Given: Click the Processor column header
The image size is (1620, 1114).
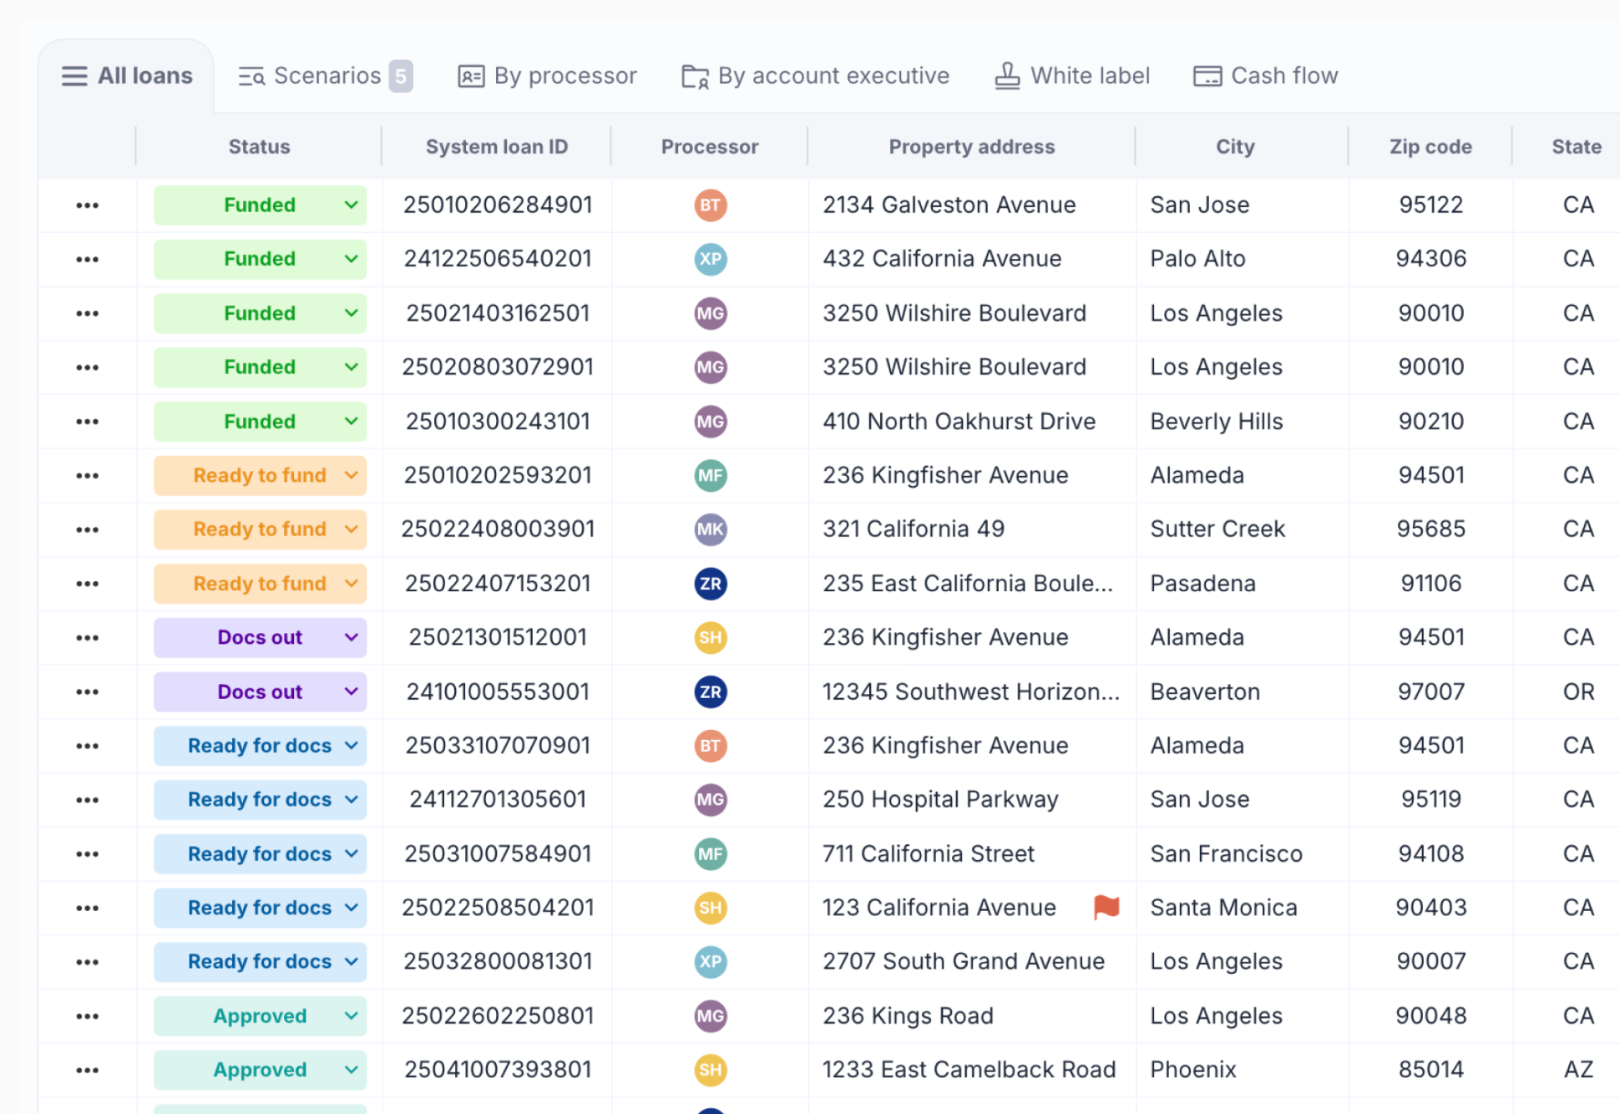Looking at the screenshot, I should (710, 147).
